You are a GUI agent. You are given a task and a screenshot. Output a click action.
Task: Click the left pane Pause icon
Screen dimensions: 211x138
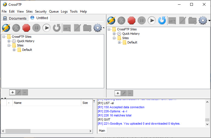coord(36,28)
